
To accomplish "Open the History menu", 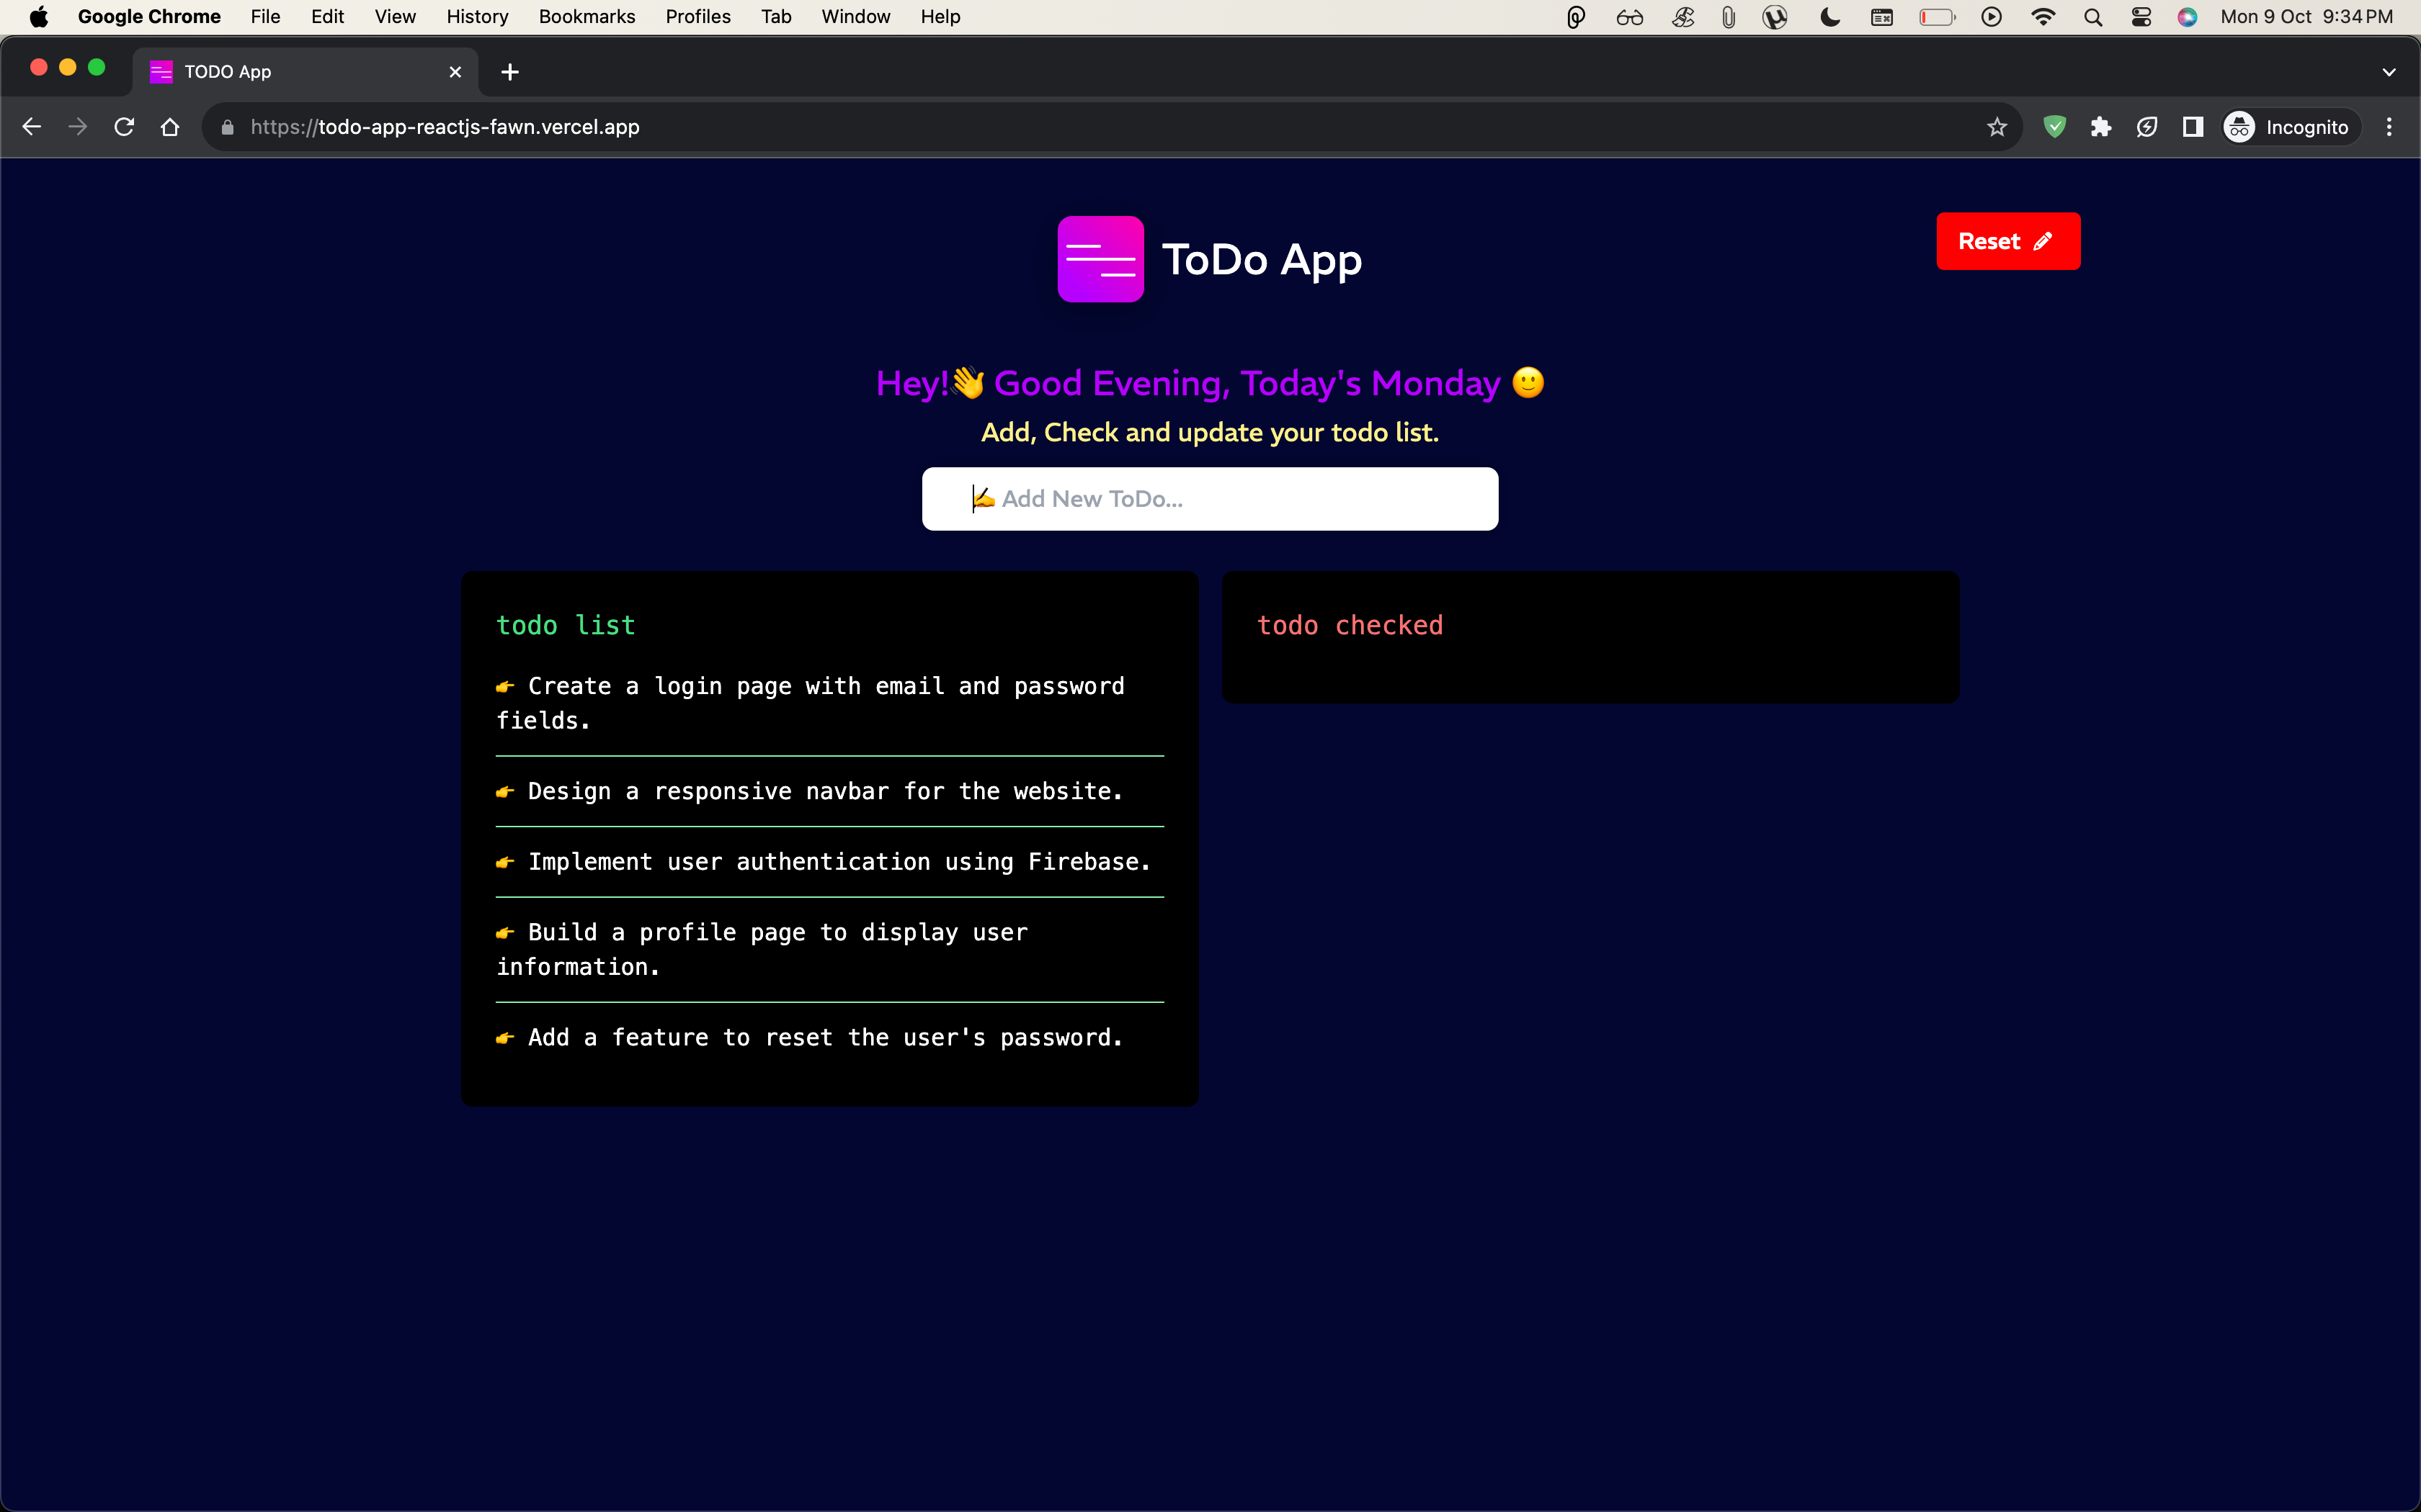I will (477, 16).
